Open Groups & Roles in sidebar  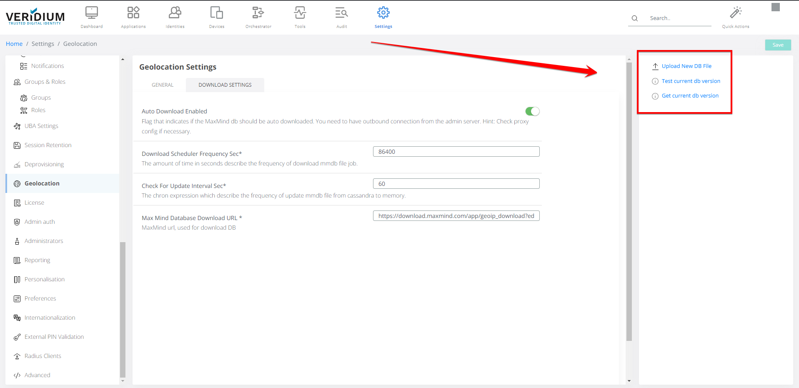pyautogui.click(x=45, y=82)
